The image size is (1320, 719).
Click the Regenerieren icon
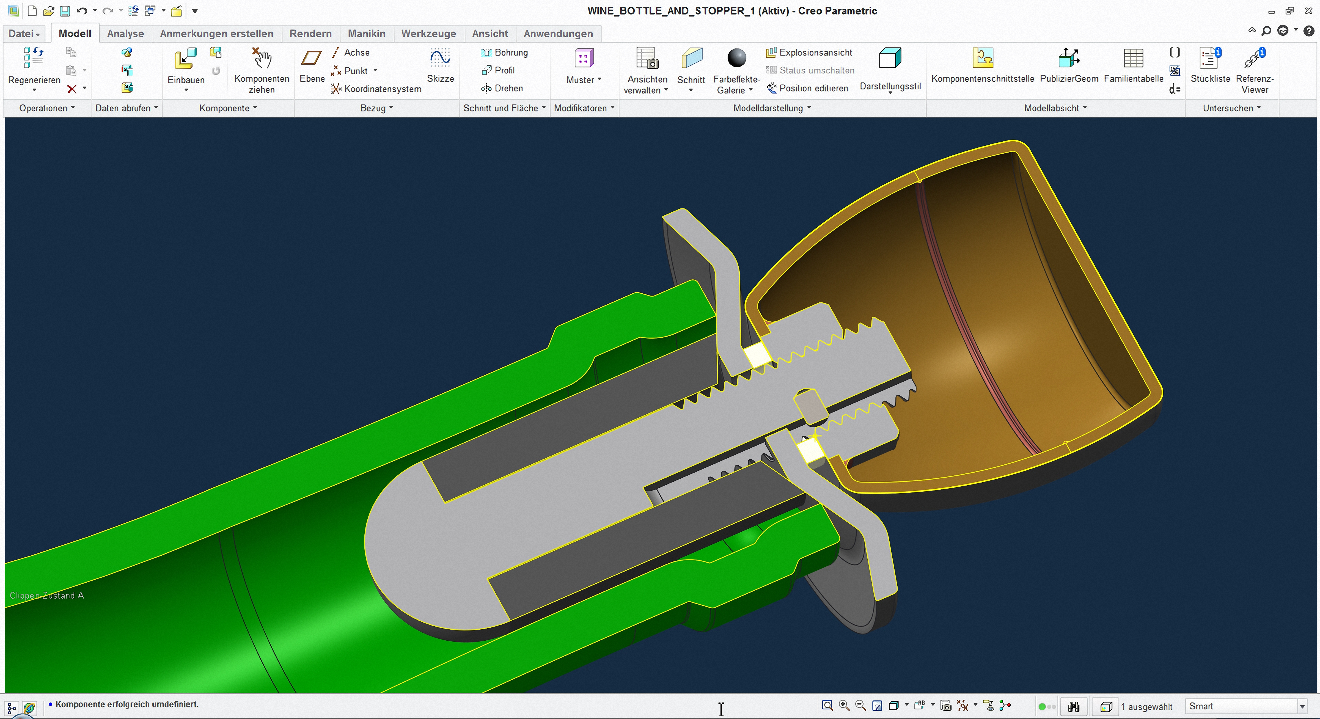click(34, 58)
